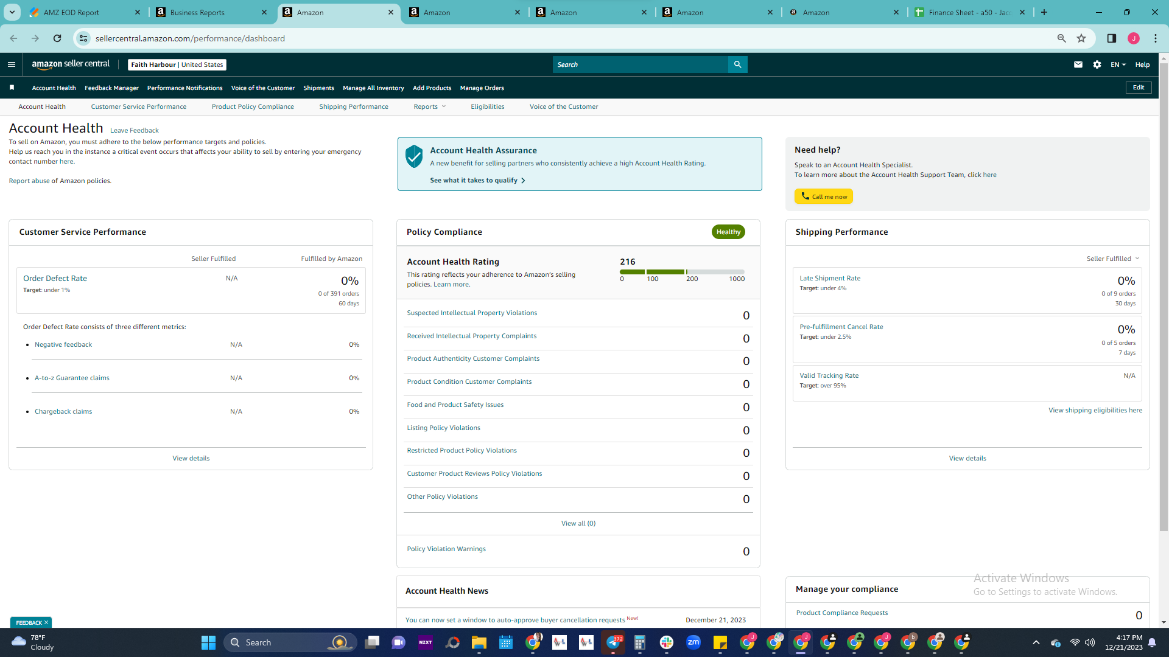Open Customer Service Performance submenu tab

(x=139, y=106)
